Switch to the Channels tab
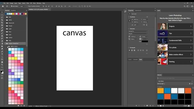194x109 pixels. 135,60
